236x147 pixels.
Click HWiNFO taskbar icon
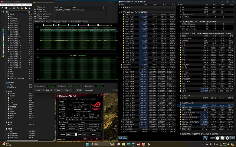[133, 144]
